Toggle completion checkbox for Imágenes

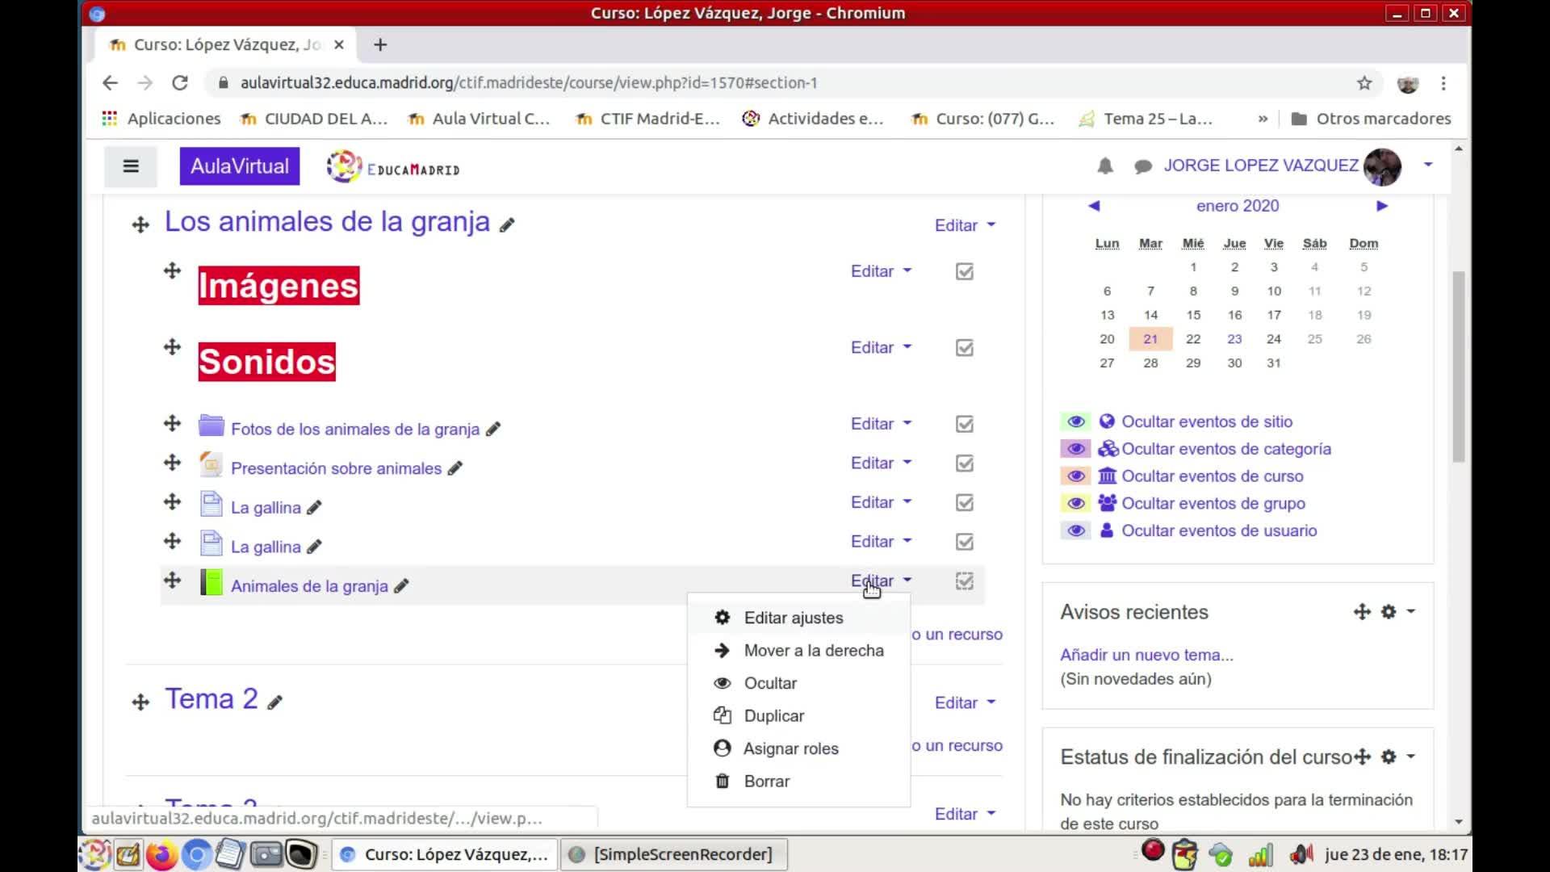964,272
